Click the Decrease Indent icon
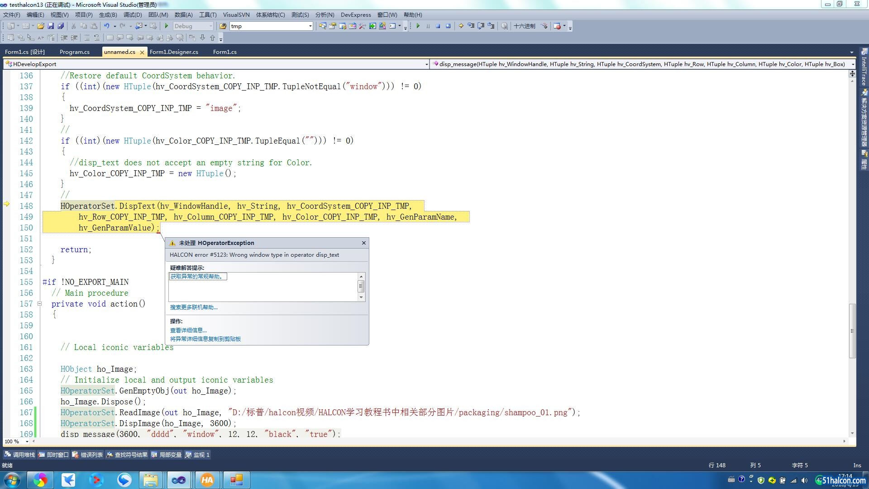Viewport: 869px width, 489px height. pyautogui.click(x=64, y=38)
